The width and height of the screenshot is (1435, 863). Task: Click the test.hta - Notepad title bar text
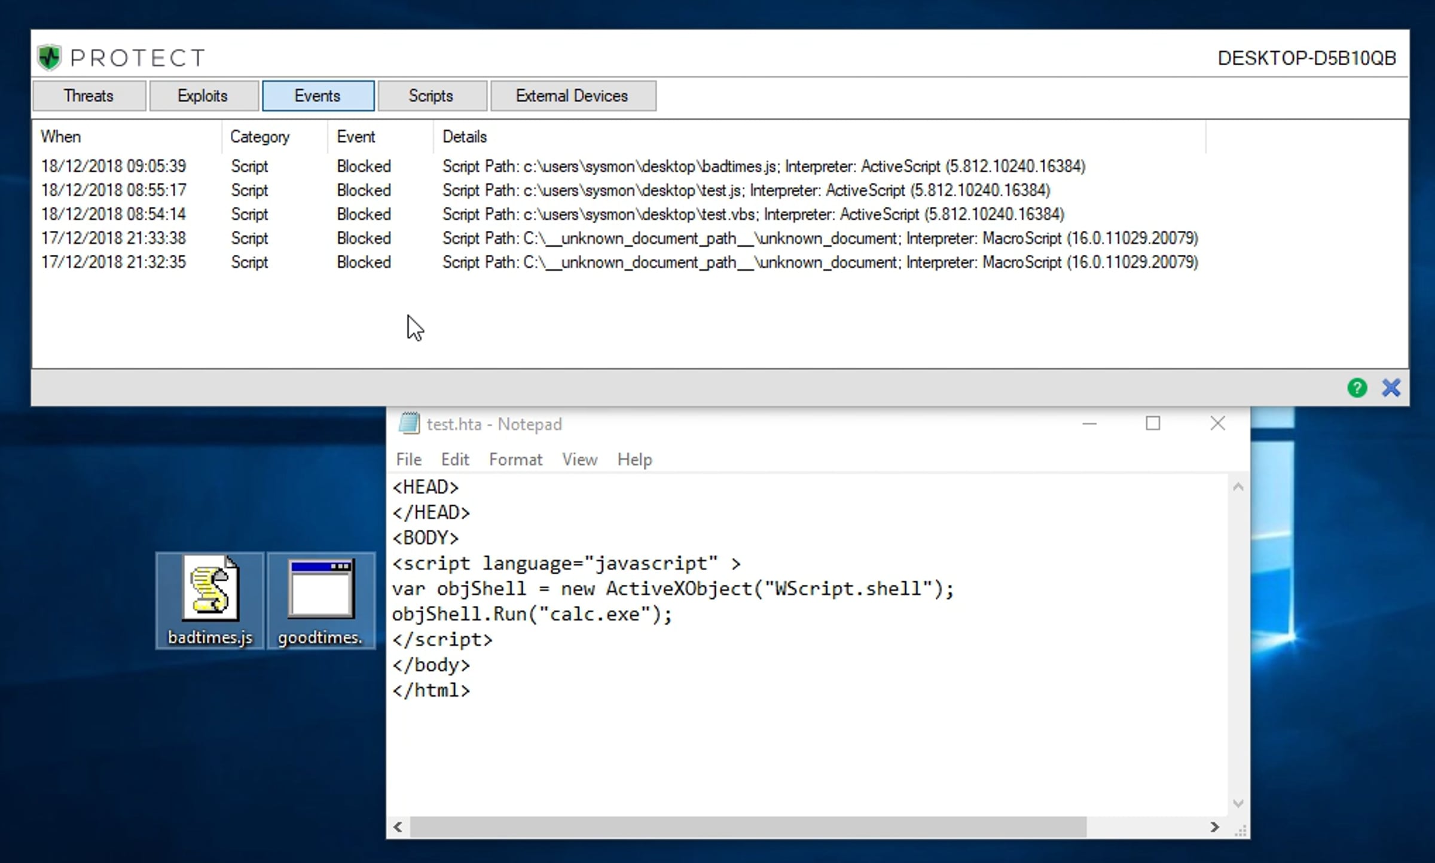point(494,424)
